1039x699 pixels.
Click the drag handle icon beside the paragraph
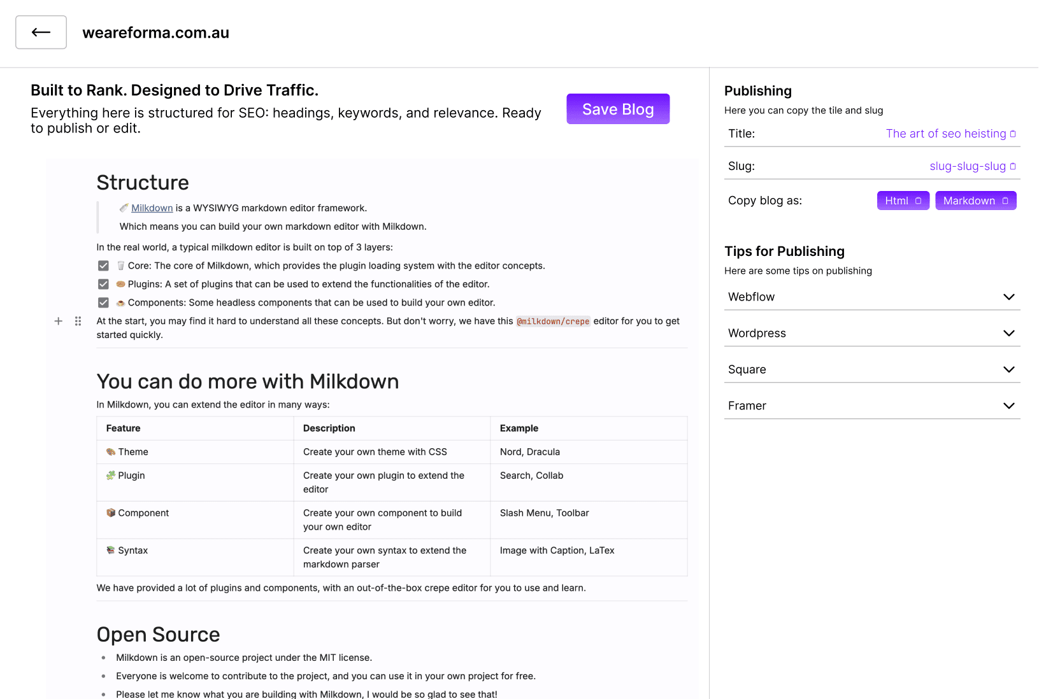[x=78, y=321]
